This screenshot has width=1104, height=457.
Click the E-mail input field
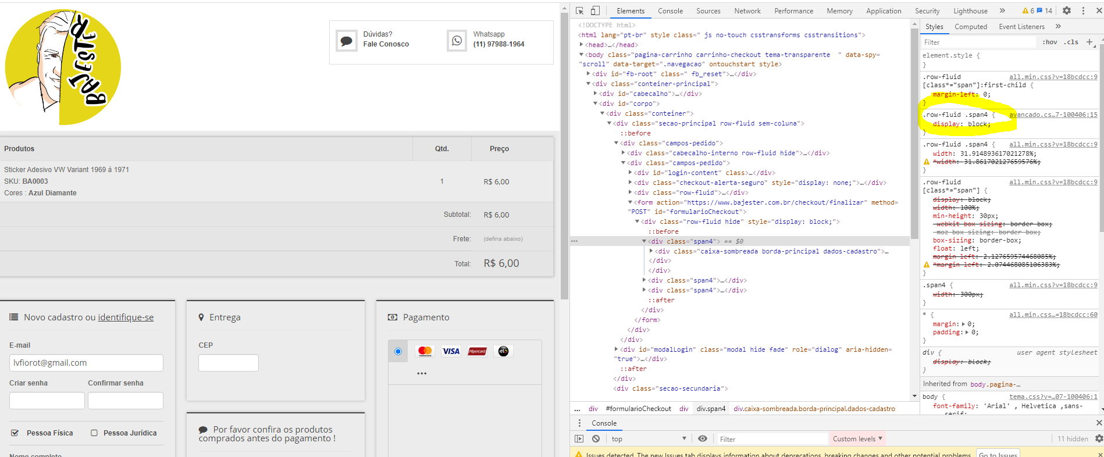point(86,363)
